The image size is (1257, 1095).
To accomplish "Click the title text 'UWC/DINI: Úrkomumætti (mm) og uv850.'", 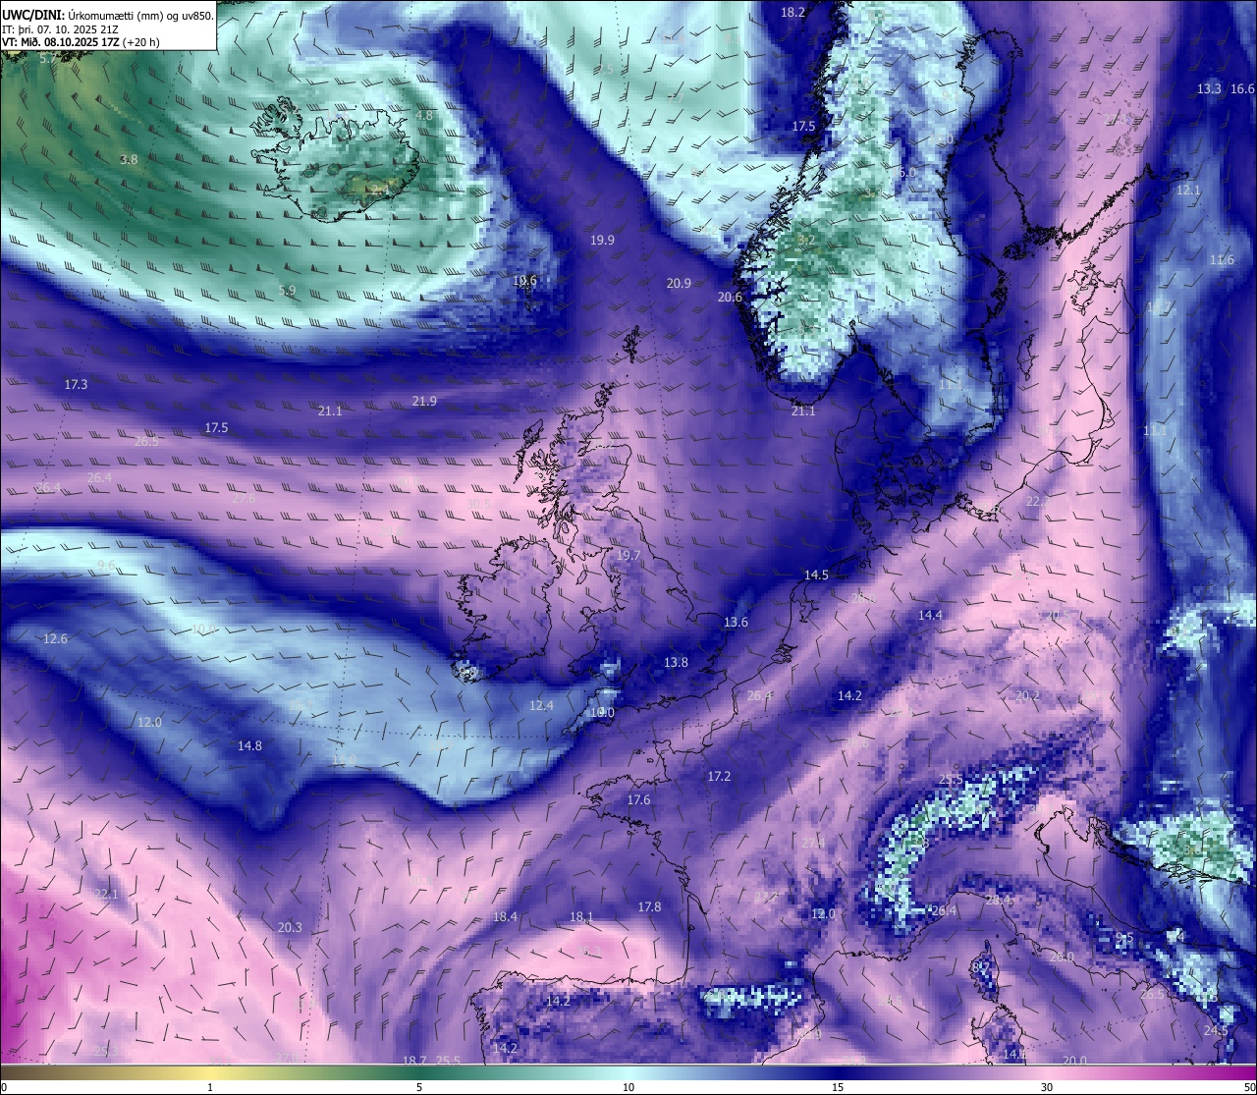I will (108, 16).
